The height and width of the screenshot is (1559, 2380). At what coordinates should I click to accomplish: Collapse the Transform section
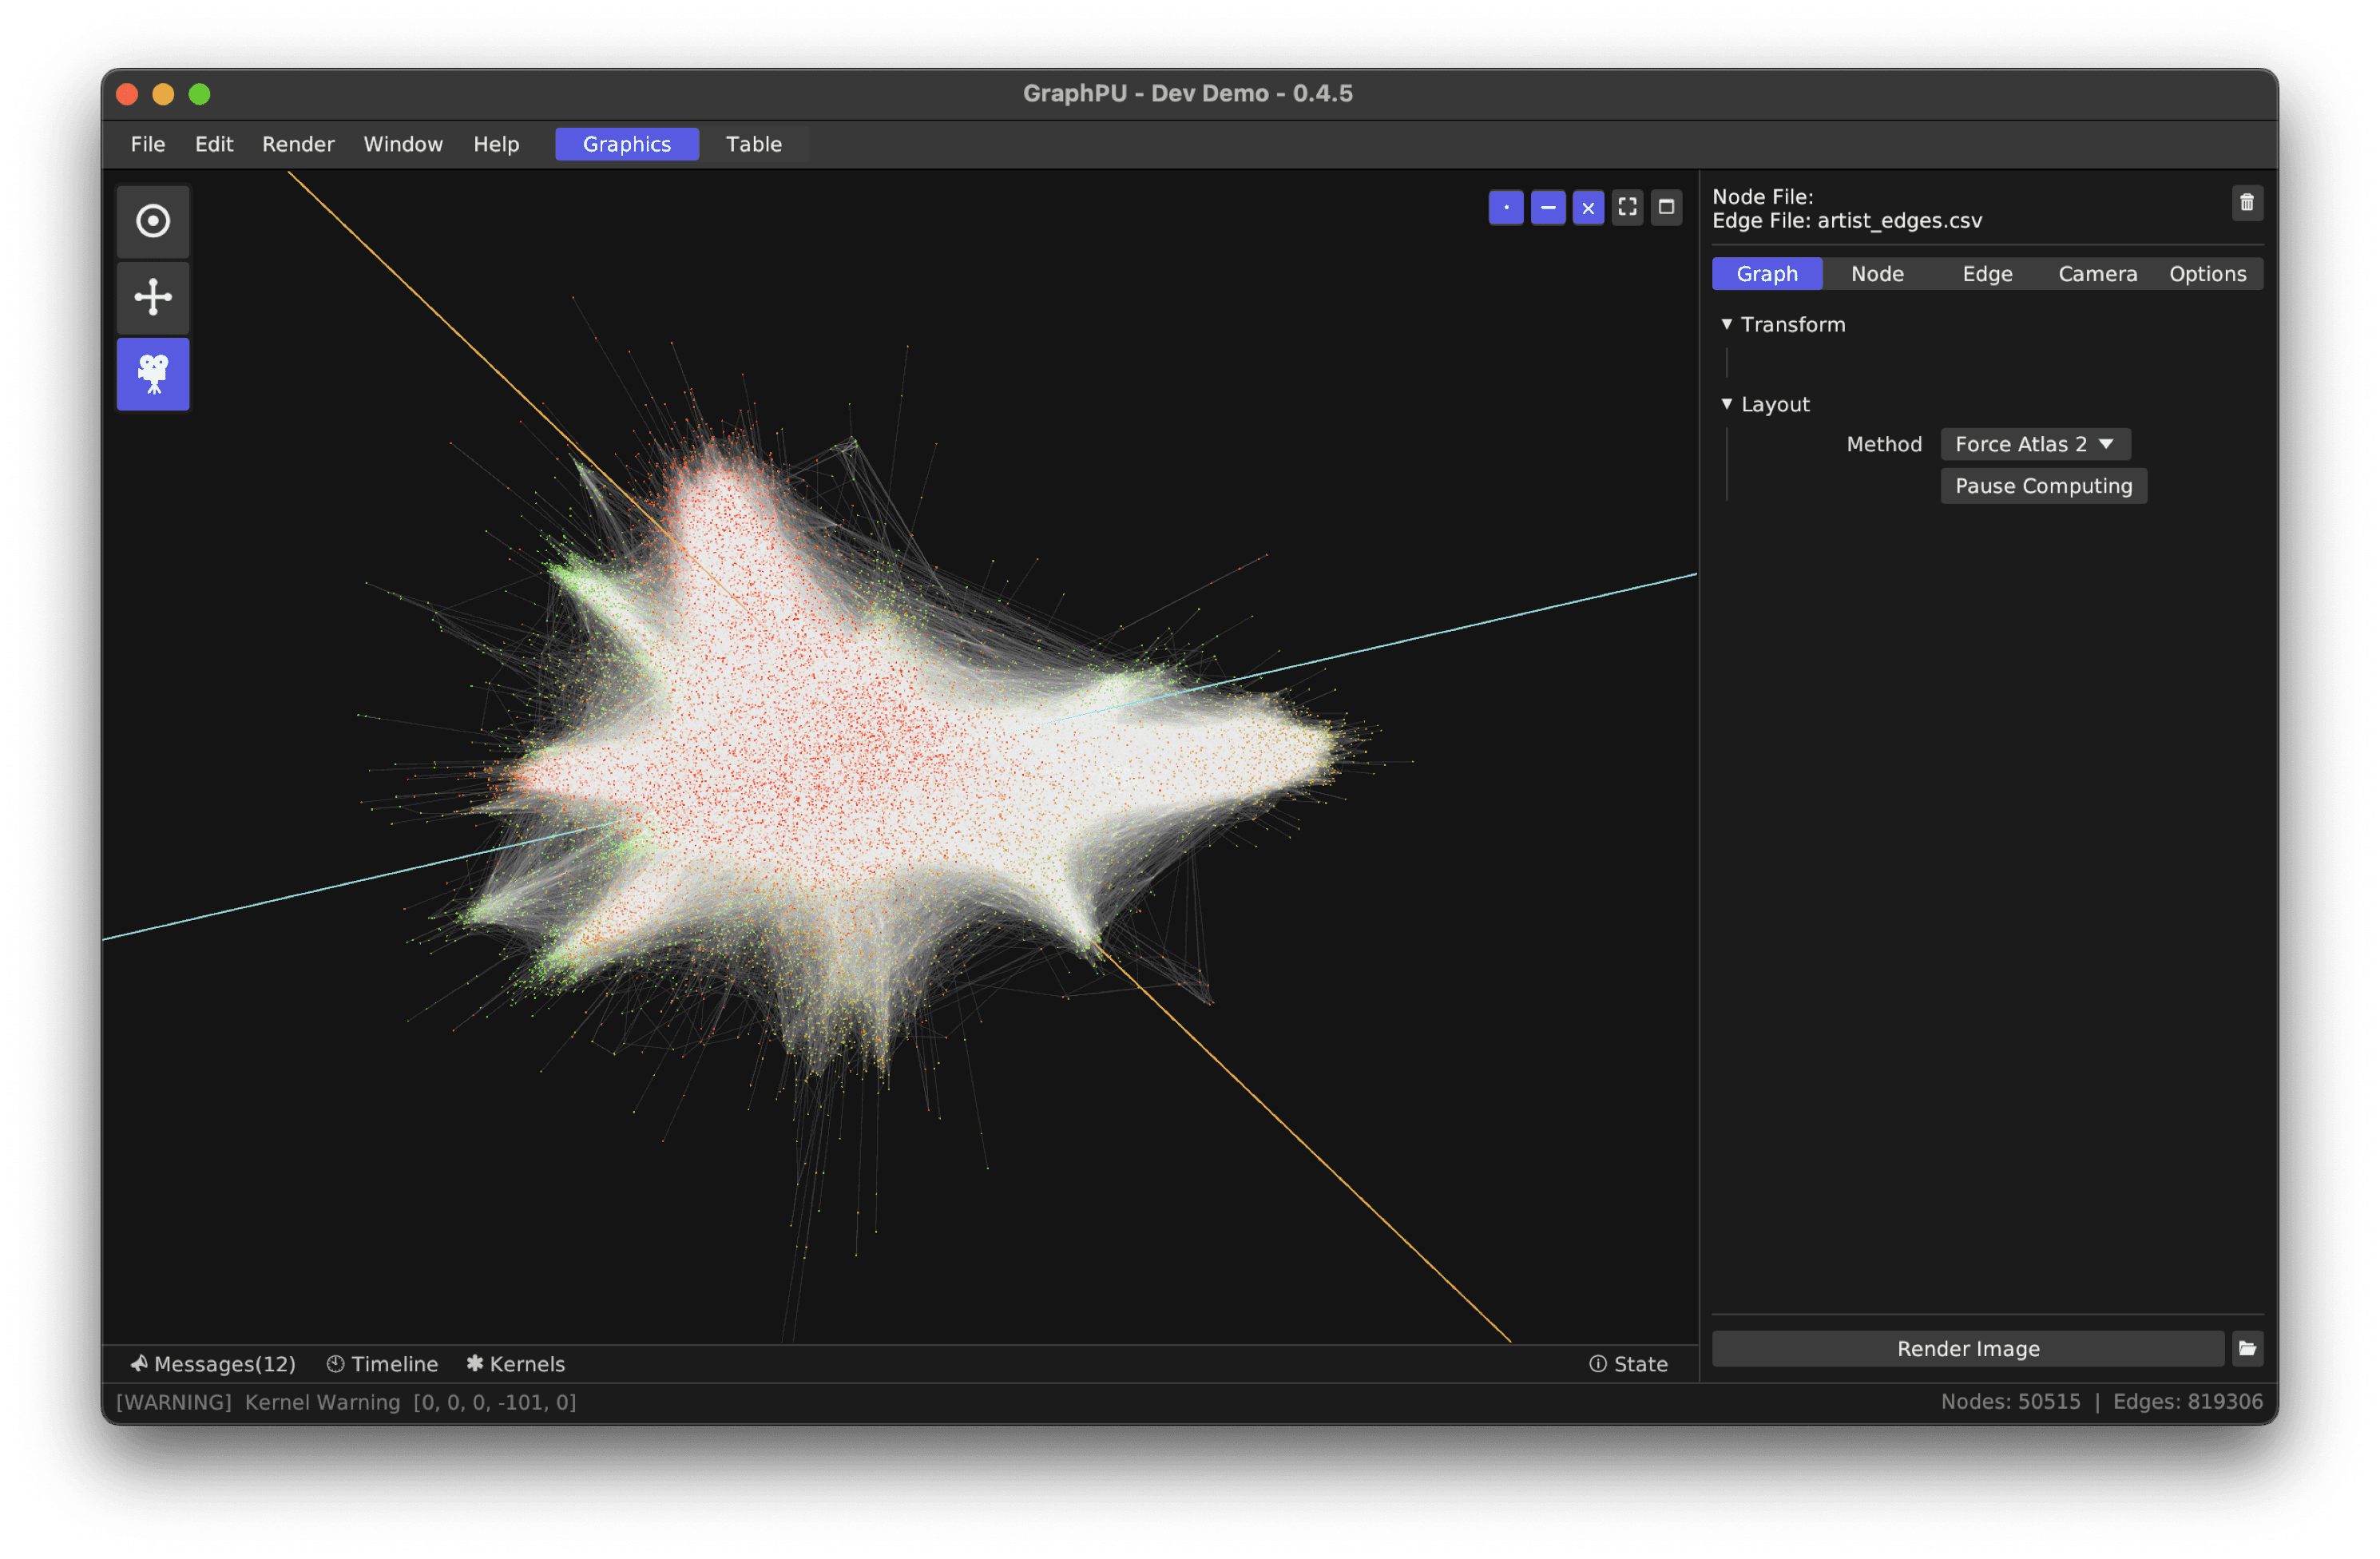(x=1727, y=324)
